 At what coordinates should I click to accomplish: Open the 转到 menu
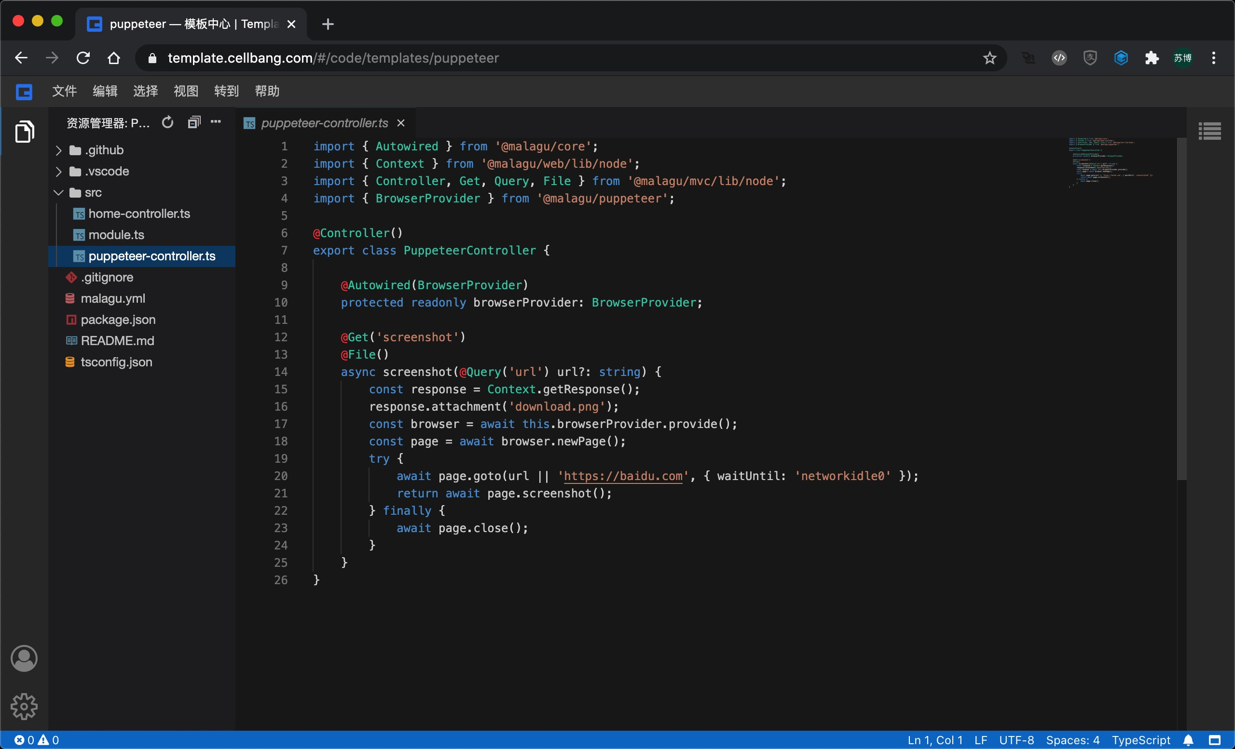(x=226, y=91)
